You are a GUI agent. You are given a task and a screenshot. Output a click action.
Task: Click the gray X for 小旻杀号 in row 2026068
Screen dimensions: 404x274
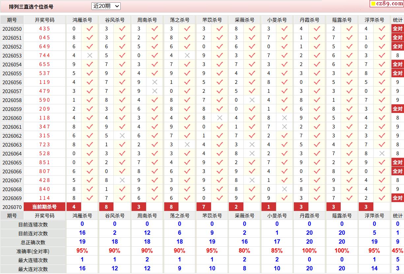click(x=284, y=189)
